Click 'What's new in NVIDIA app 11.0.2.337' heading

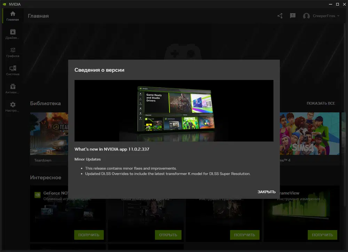tap(112, 149)
